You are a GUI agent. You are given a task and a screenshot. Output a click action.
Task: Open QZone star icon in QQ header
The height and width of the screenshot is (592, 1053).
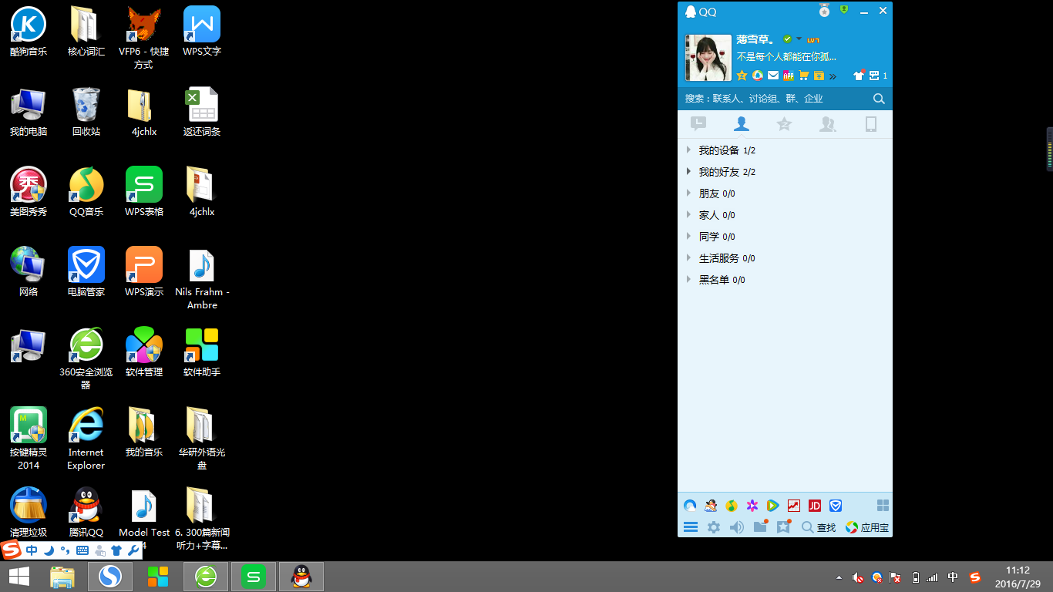click(742, 76)
